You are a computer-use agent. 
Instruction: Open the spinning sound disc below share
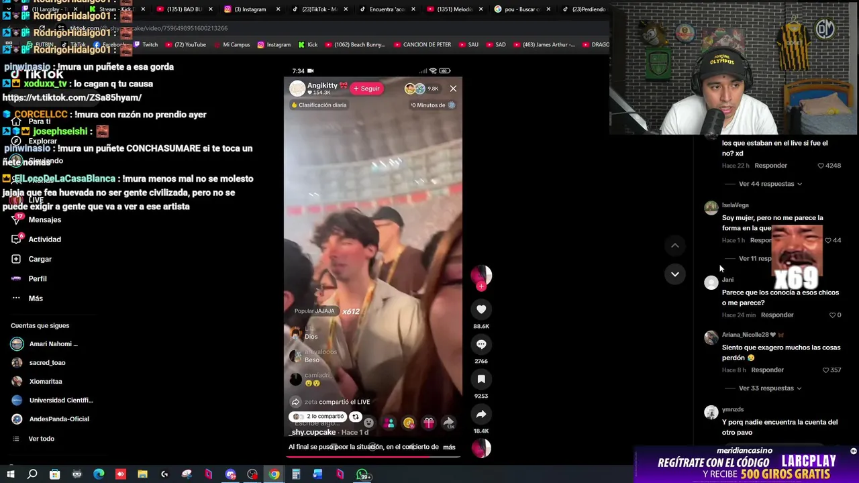481,448
